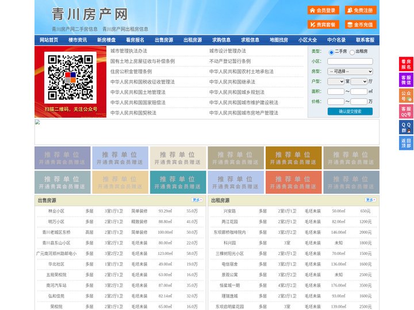Open the 璀璨逸城 rental listing
The height and width of the screenshot is (310, 414).
tap(229, 296)
